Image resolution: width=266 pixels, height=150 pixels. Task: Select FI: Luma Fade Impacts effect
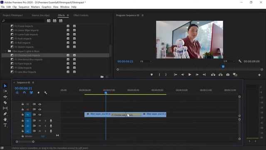(x=26, y=35)
